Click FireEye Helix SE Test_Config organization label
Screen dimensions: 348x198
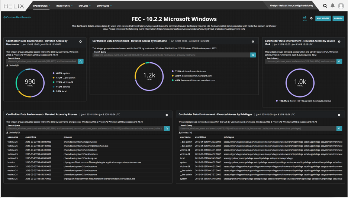click(x=291, y=6)
